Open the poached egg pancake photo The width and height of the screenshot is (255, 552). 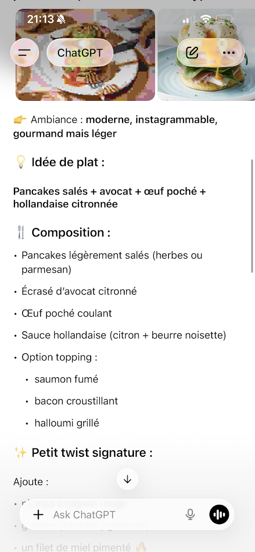point(206,54)
